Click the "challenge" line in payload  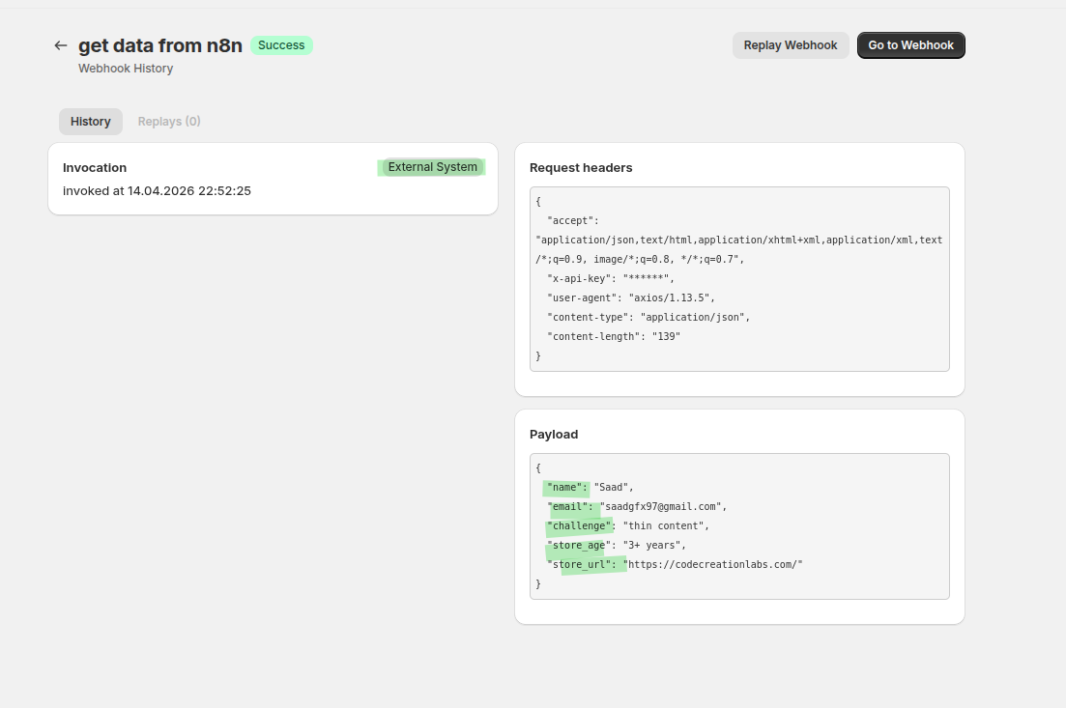[627, 525]
